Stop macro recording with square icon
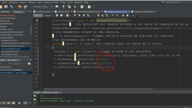The height and width of the screenshot is (108, 192). click(127, 15)
